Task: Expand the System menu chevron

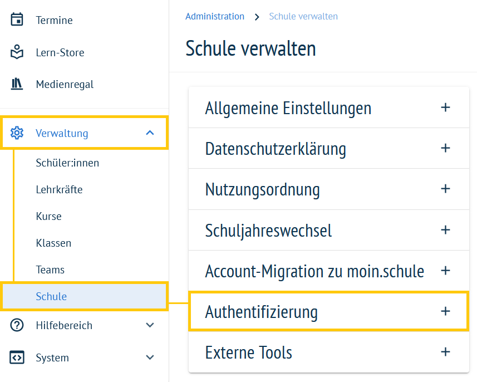Action: tap(150, 357)
